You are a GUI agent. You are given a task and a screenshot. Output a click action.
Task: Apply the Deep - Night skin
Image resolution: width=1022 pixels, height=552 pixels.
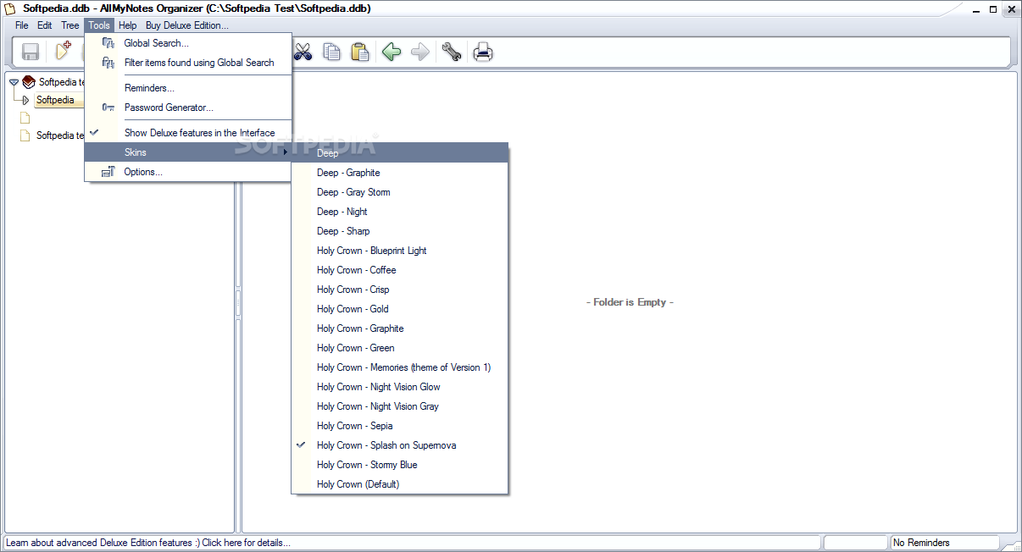[399, 212]
